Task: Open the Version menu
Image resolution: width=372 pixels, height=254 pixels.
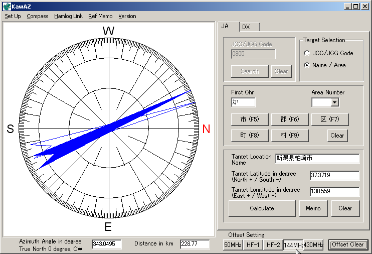Action: pyautogui.click(x=127, y=16)
